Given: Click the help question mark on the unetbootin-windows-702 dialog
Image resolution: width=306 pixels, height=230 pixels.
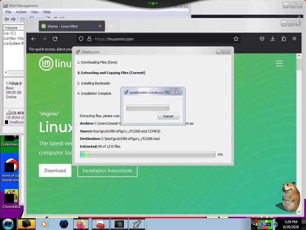Looking at the screenshot, I should [175, 92].
